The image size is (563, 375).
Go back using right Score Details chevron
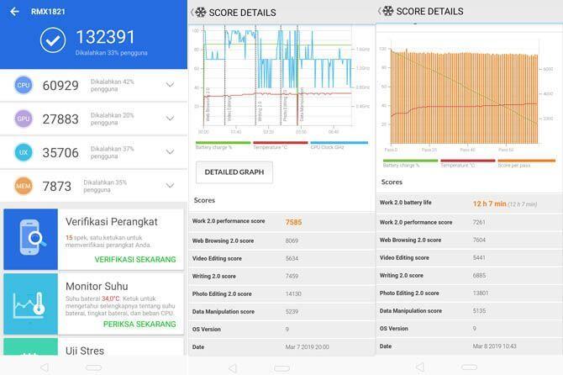pos(380,11)
